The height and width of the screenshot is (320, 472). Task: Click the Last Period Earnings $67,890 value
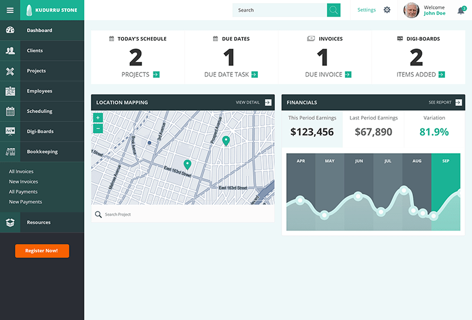[373, 132]
